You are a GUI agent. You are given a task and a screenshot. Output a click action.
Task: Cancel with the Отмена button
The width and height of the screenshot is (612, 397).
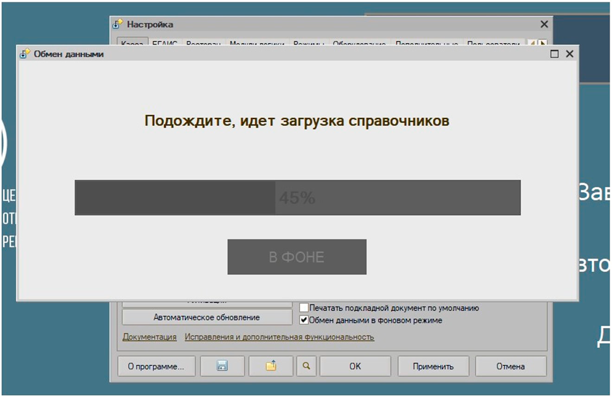point(510,366)
